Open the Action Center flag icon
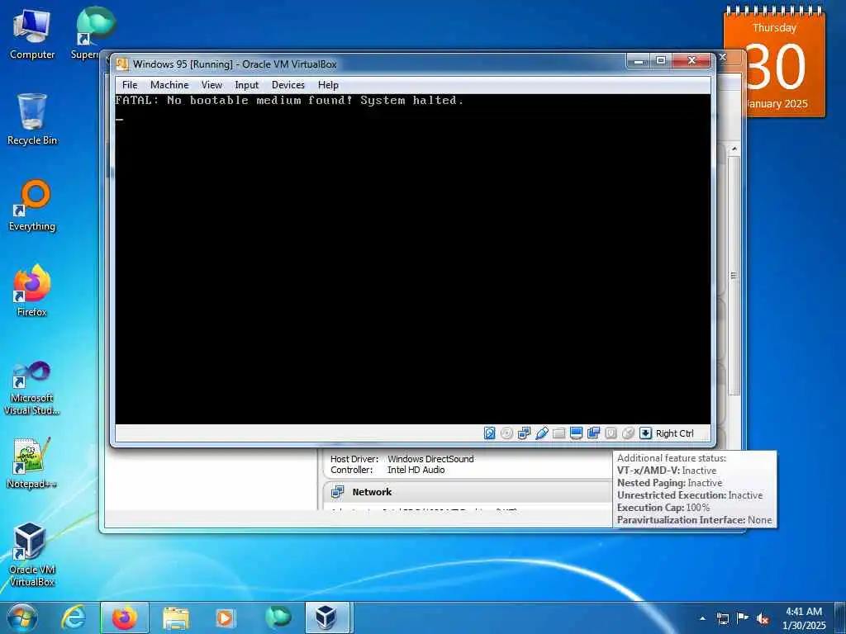The width and height of the screenshot is (846, 634). 743,618
